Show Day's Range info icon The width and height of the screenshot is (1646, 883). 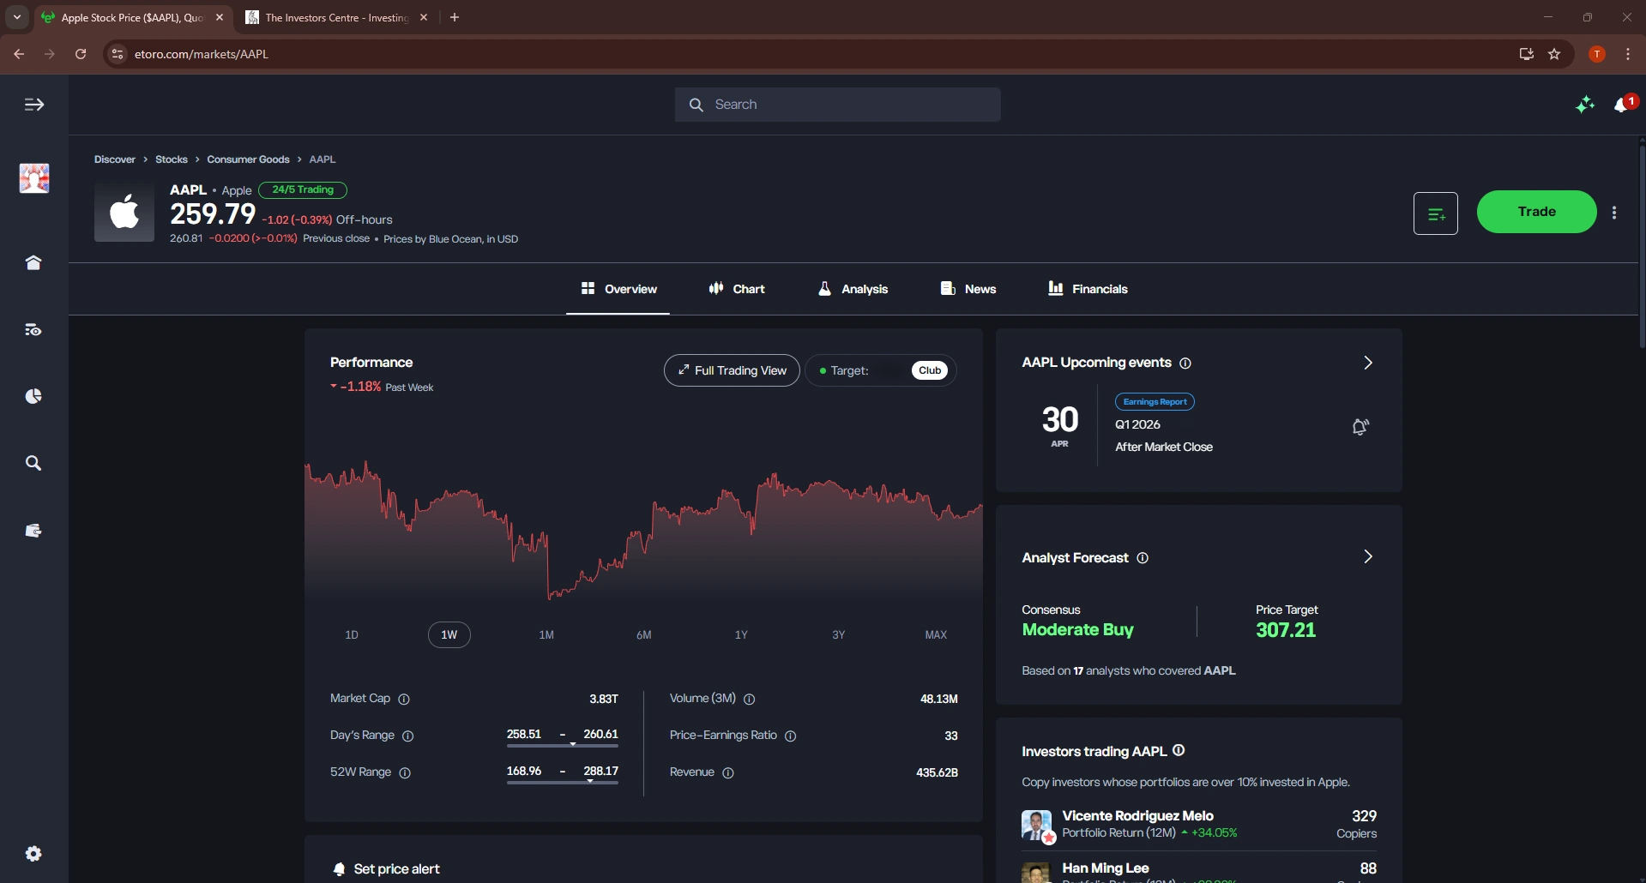click(408, 736)
